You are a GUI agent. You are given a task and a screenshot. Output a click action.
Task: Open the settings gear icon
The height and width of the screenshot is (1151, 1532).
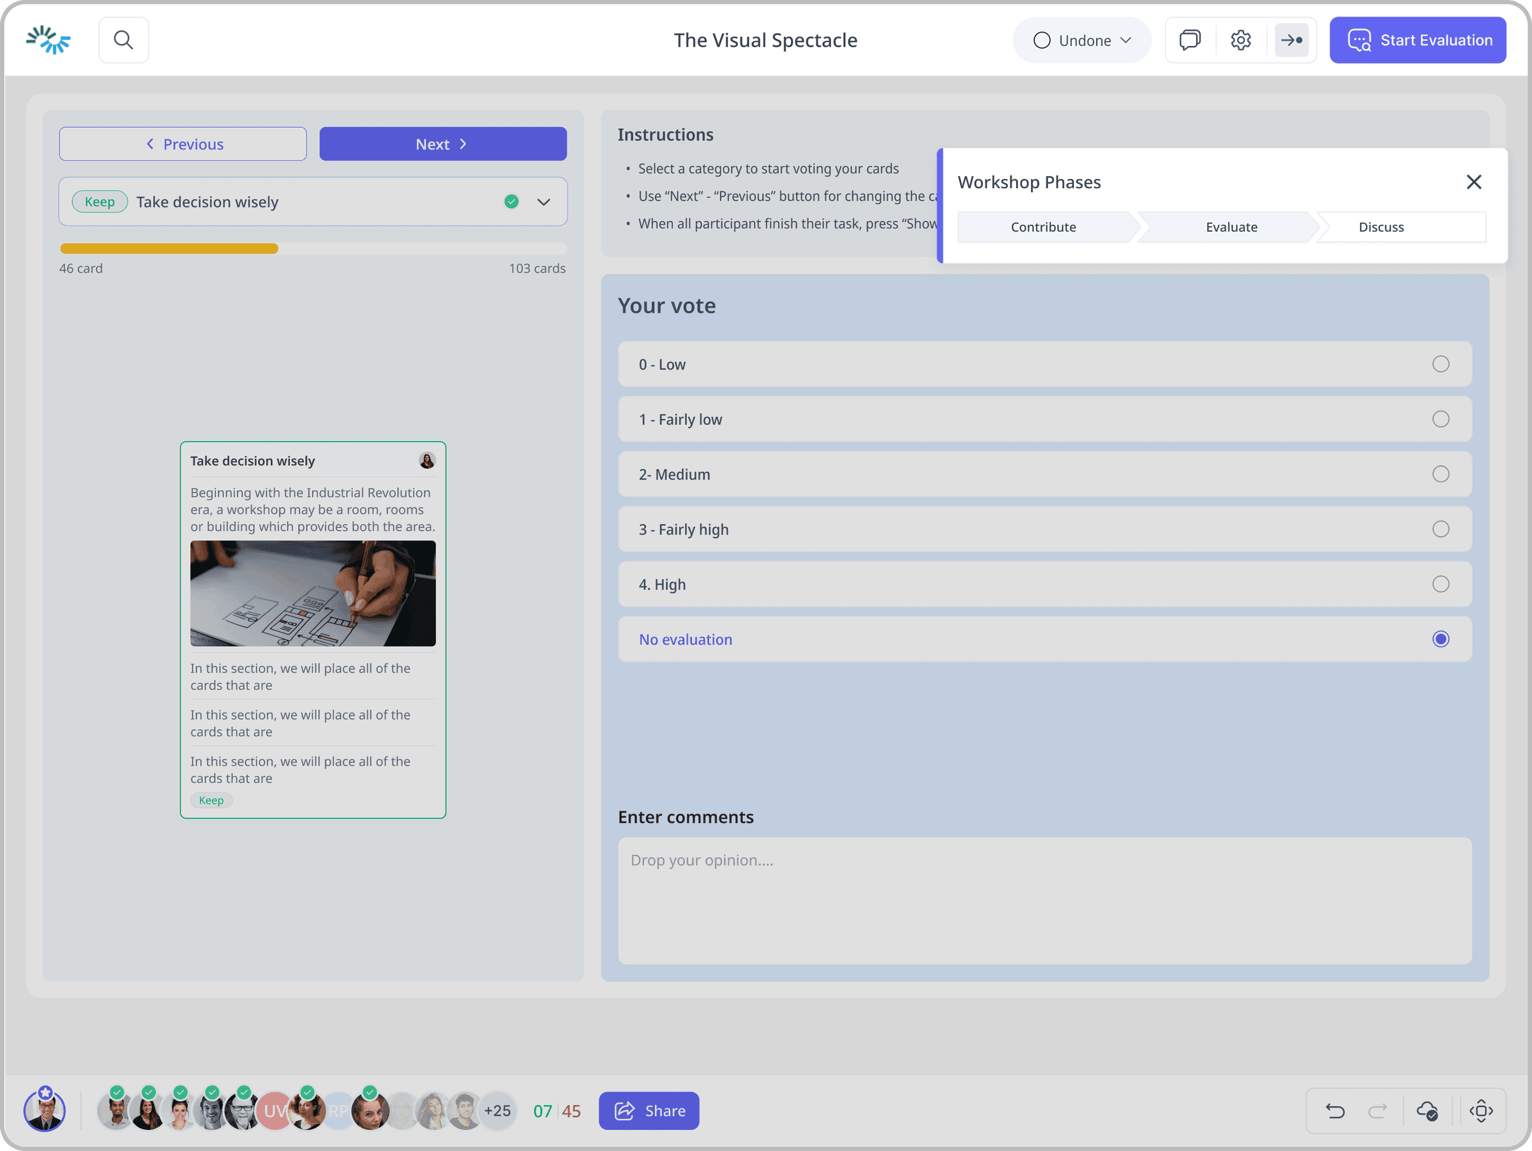(1240, 40)
